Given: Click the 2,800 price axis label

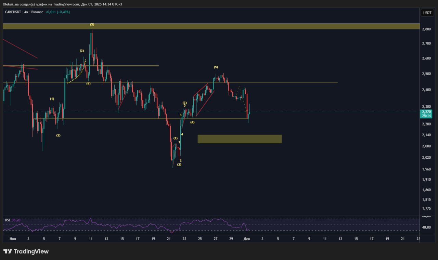Looking at the screenshot, I should [426, 29].
